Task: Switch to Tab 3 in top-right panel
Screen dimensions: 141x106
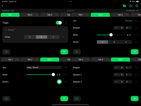Action: click(120, 15)
